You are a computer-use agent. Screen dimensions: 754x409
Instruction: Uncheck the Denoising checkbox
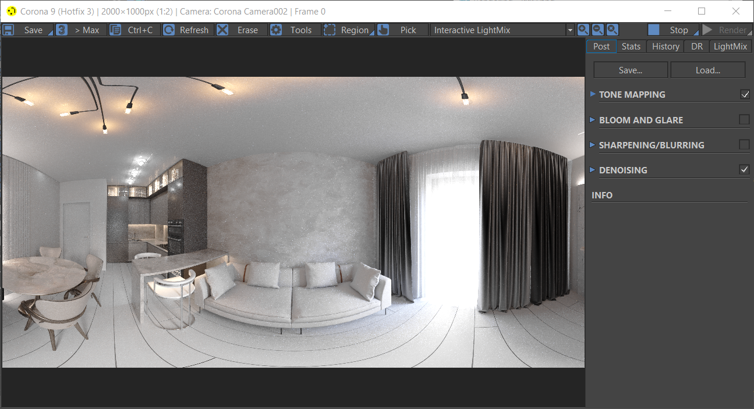(x=745, y=169)
